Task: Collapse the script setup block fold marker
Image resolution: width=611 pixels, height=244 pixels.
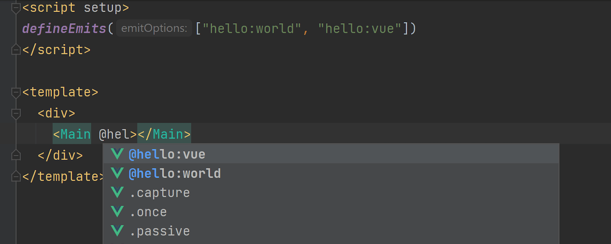Action: pyautogui.click(x=16, y=8)
